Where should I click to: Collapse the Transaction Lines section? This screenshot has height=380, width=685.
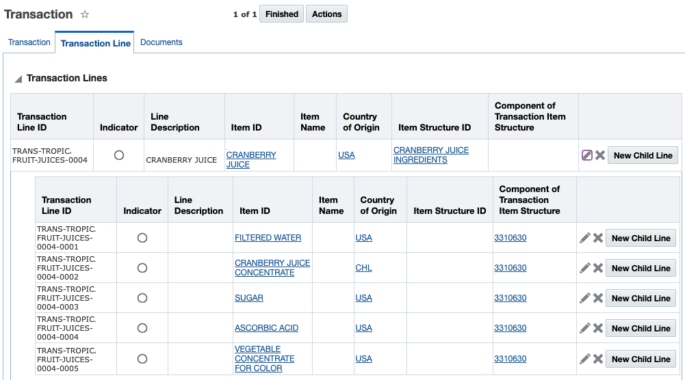(18, 79)
